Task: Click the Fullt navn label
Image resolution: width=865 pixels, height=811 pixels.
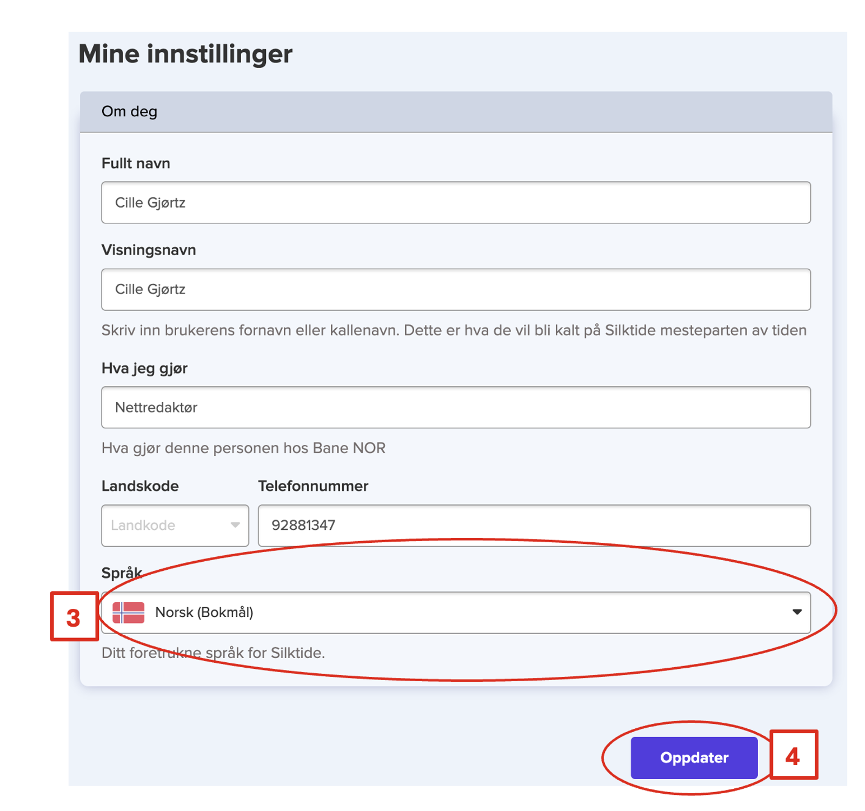Action: [136, 163]
